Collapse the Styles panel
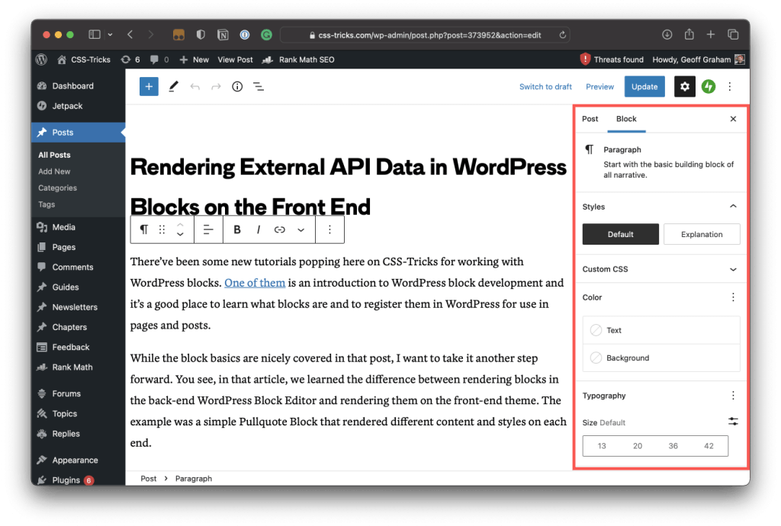 733,207
